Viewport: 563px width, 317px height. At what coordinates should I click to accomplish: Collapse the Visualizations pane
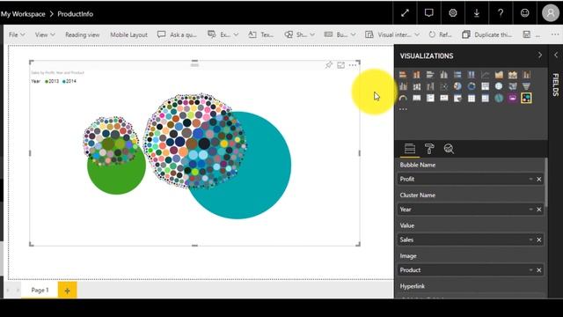click(x=539, y=55)
